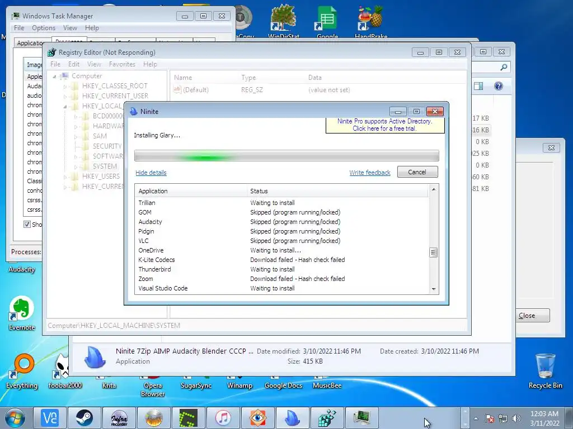The image size is (573, 429).
Task: Select the Trillian row in Ninite
Action: point(282,203)
